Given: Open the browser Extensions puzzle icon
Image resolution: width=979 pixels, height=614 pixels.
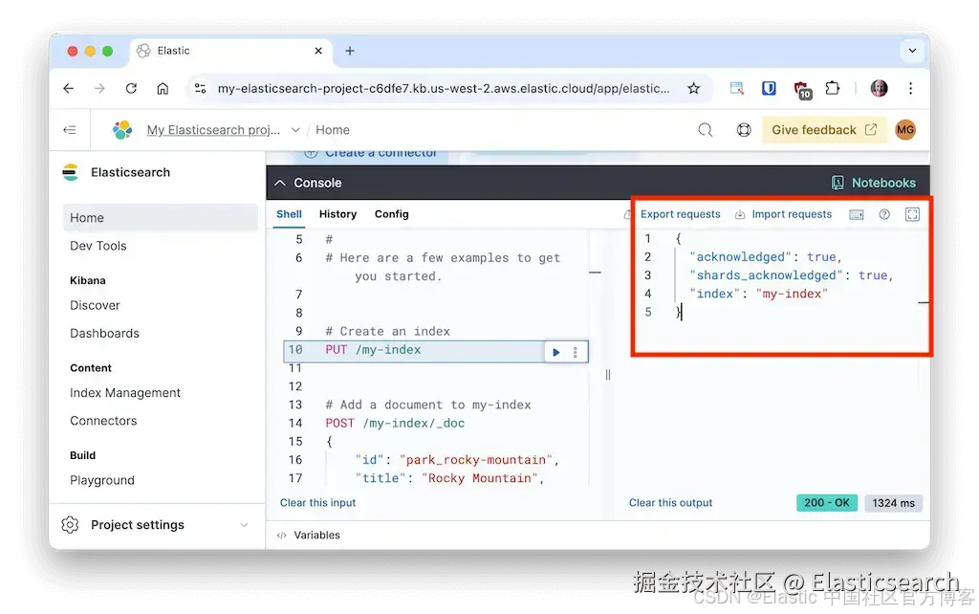Looking at the screenshot, I should [833, 88].
